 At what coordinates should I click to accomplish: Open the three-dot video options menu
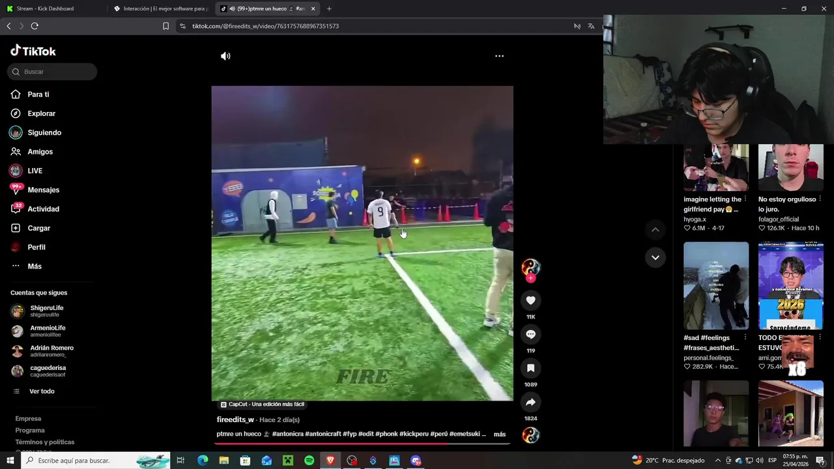click(499, 56)
